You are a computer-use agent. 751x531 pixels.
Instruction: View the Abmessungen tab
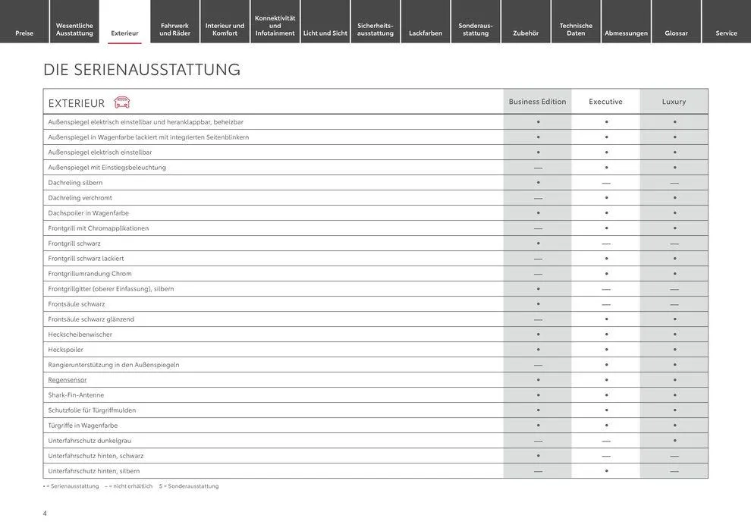626,33
